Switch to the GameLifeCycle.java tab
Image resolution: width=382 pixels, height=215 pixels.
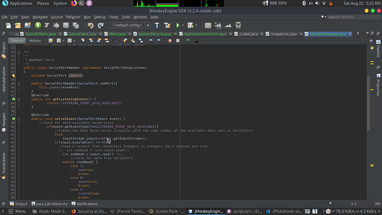tap(154, 34)
